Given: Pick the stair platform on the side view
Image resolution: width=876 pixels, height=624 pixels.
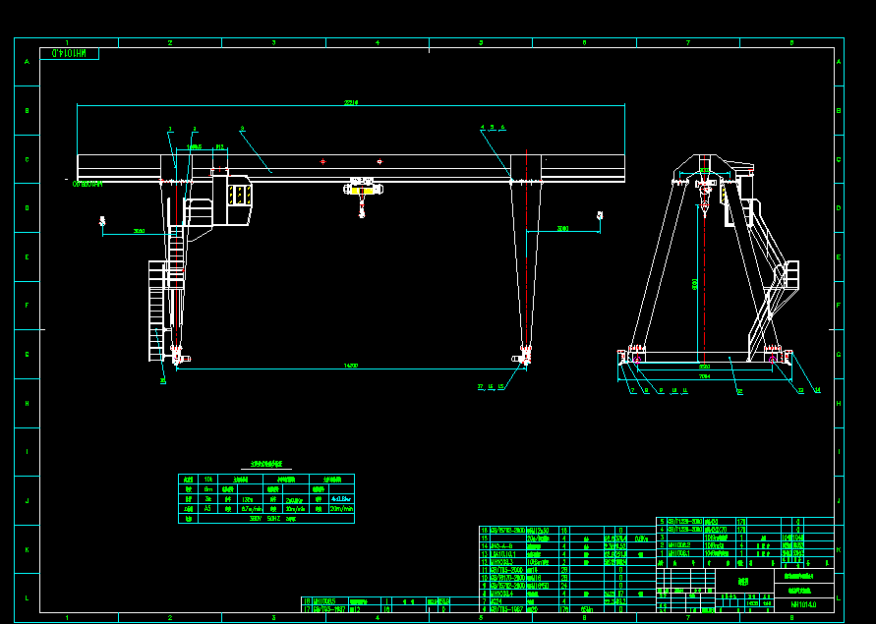Looking at the screenshot, I should pyautogui.click(x=791, y=275).
